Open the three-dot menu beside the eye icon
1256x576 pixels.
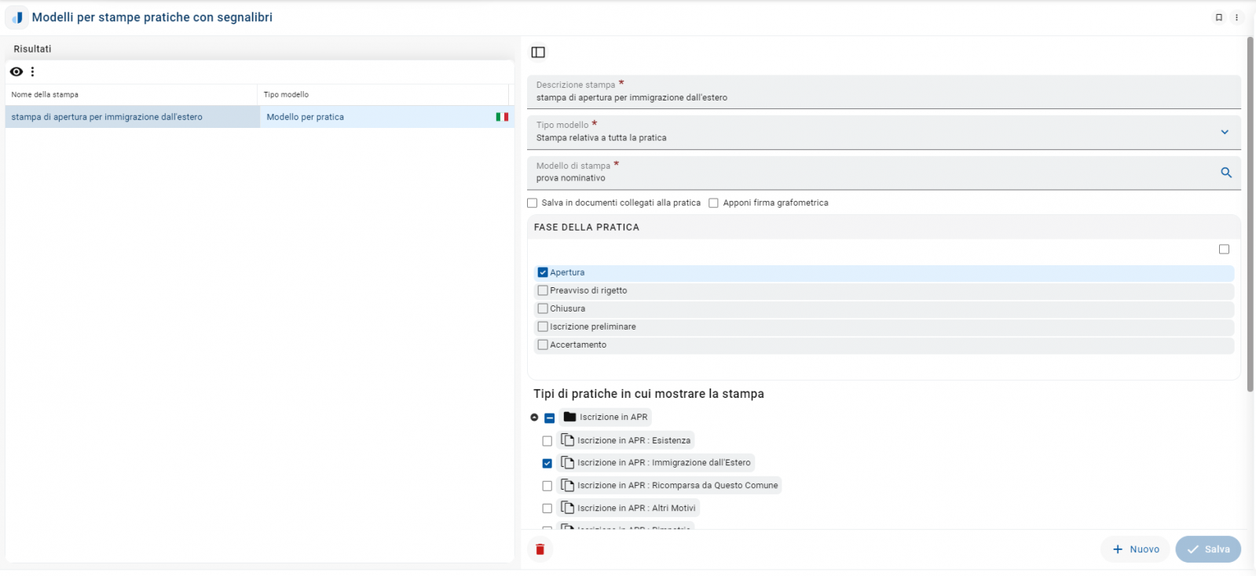pyautogui.click(x=32, y=72)
